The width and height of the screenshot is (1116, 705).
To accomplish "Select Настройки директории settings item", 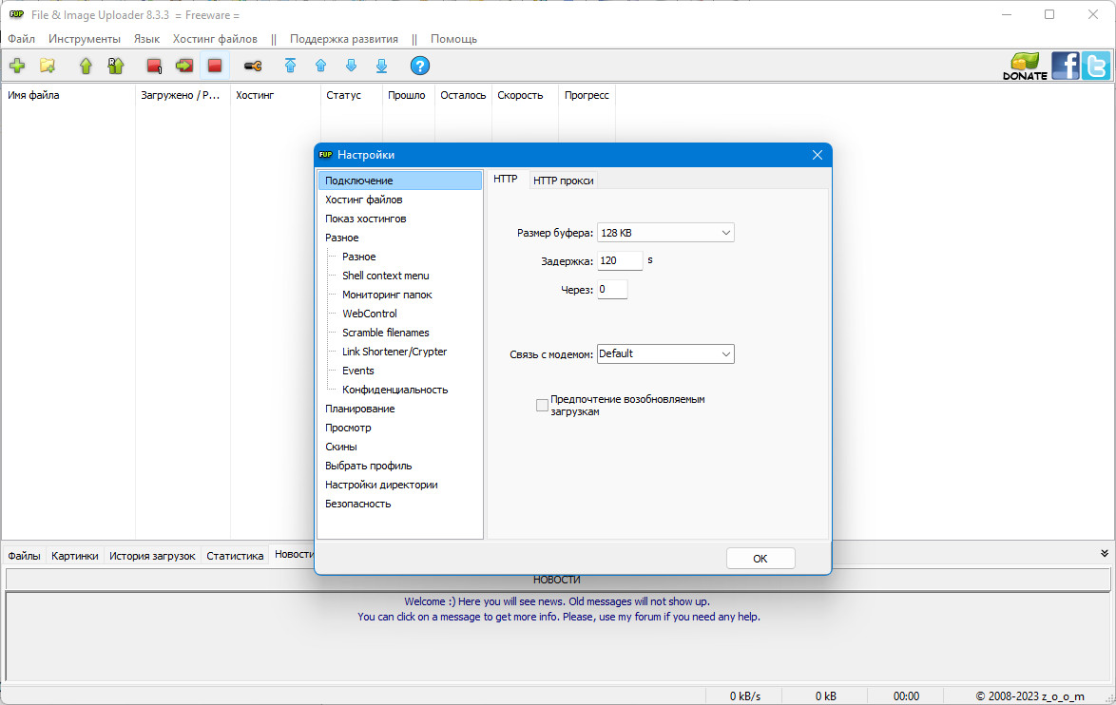I will pyautogui.click(x=381, y=486).
